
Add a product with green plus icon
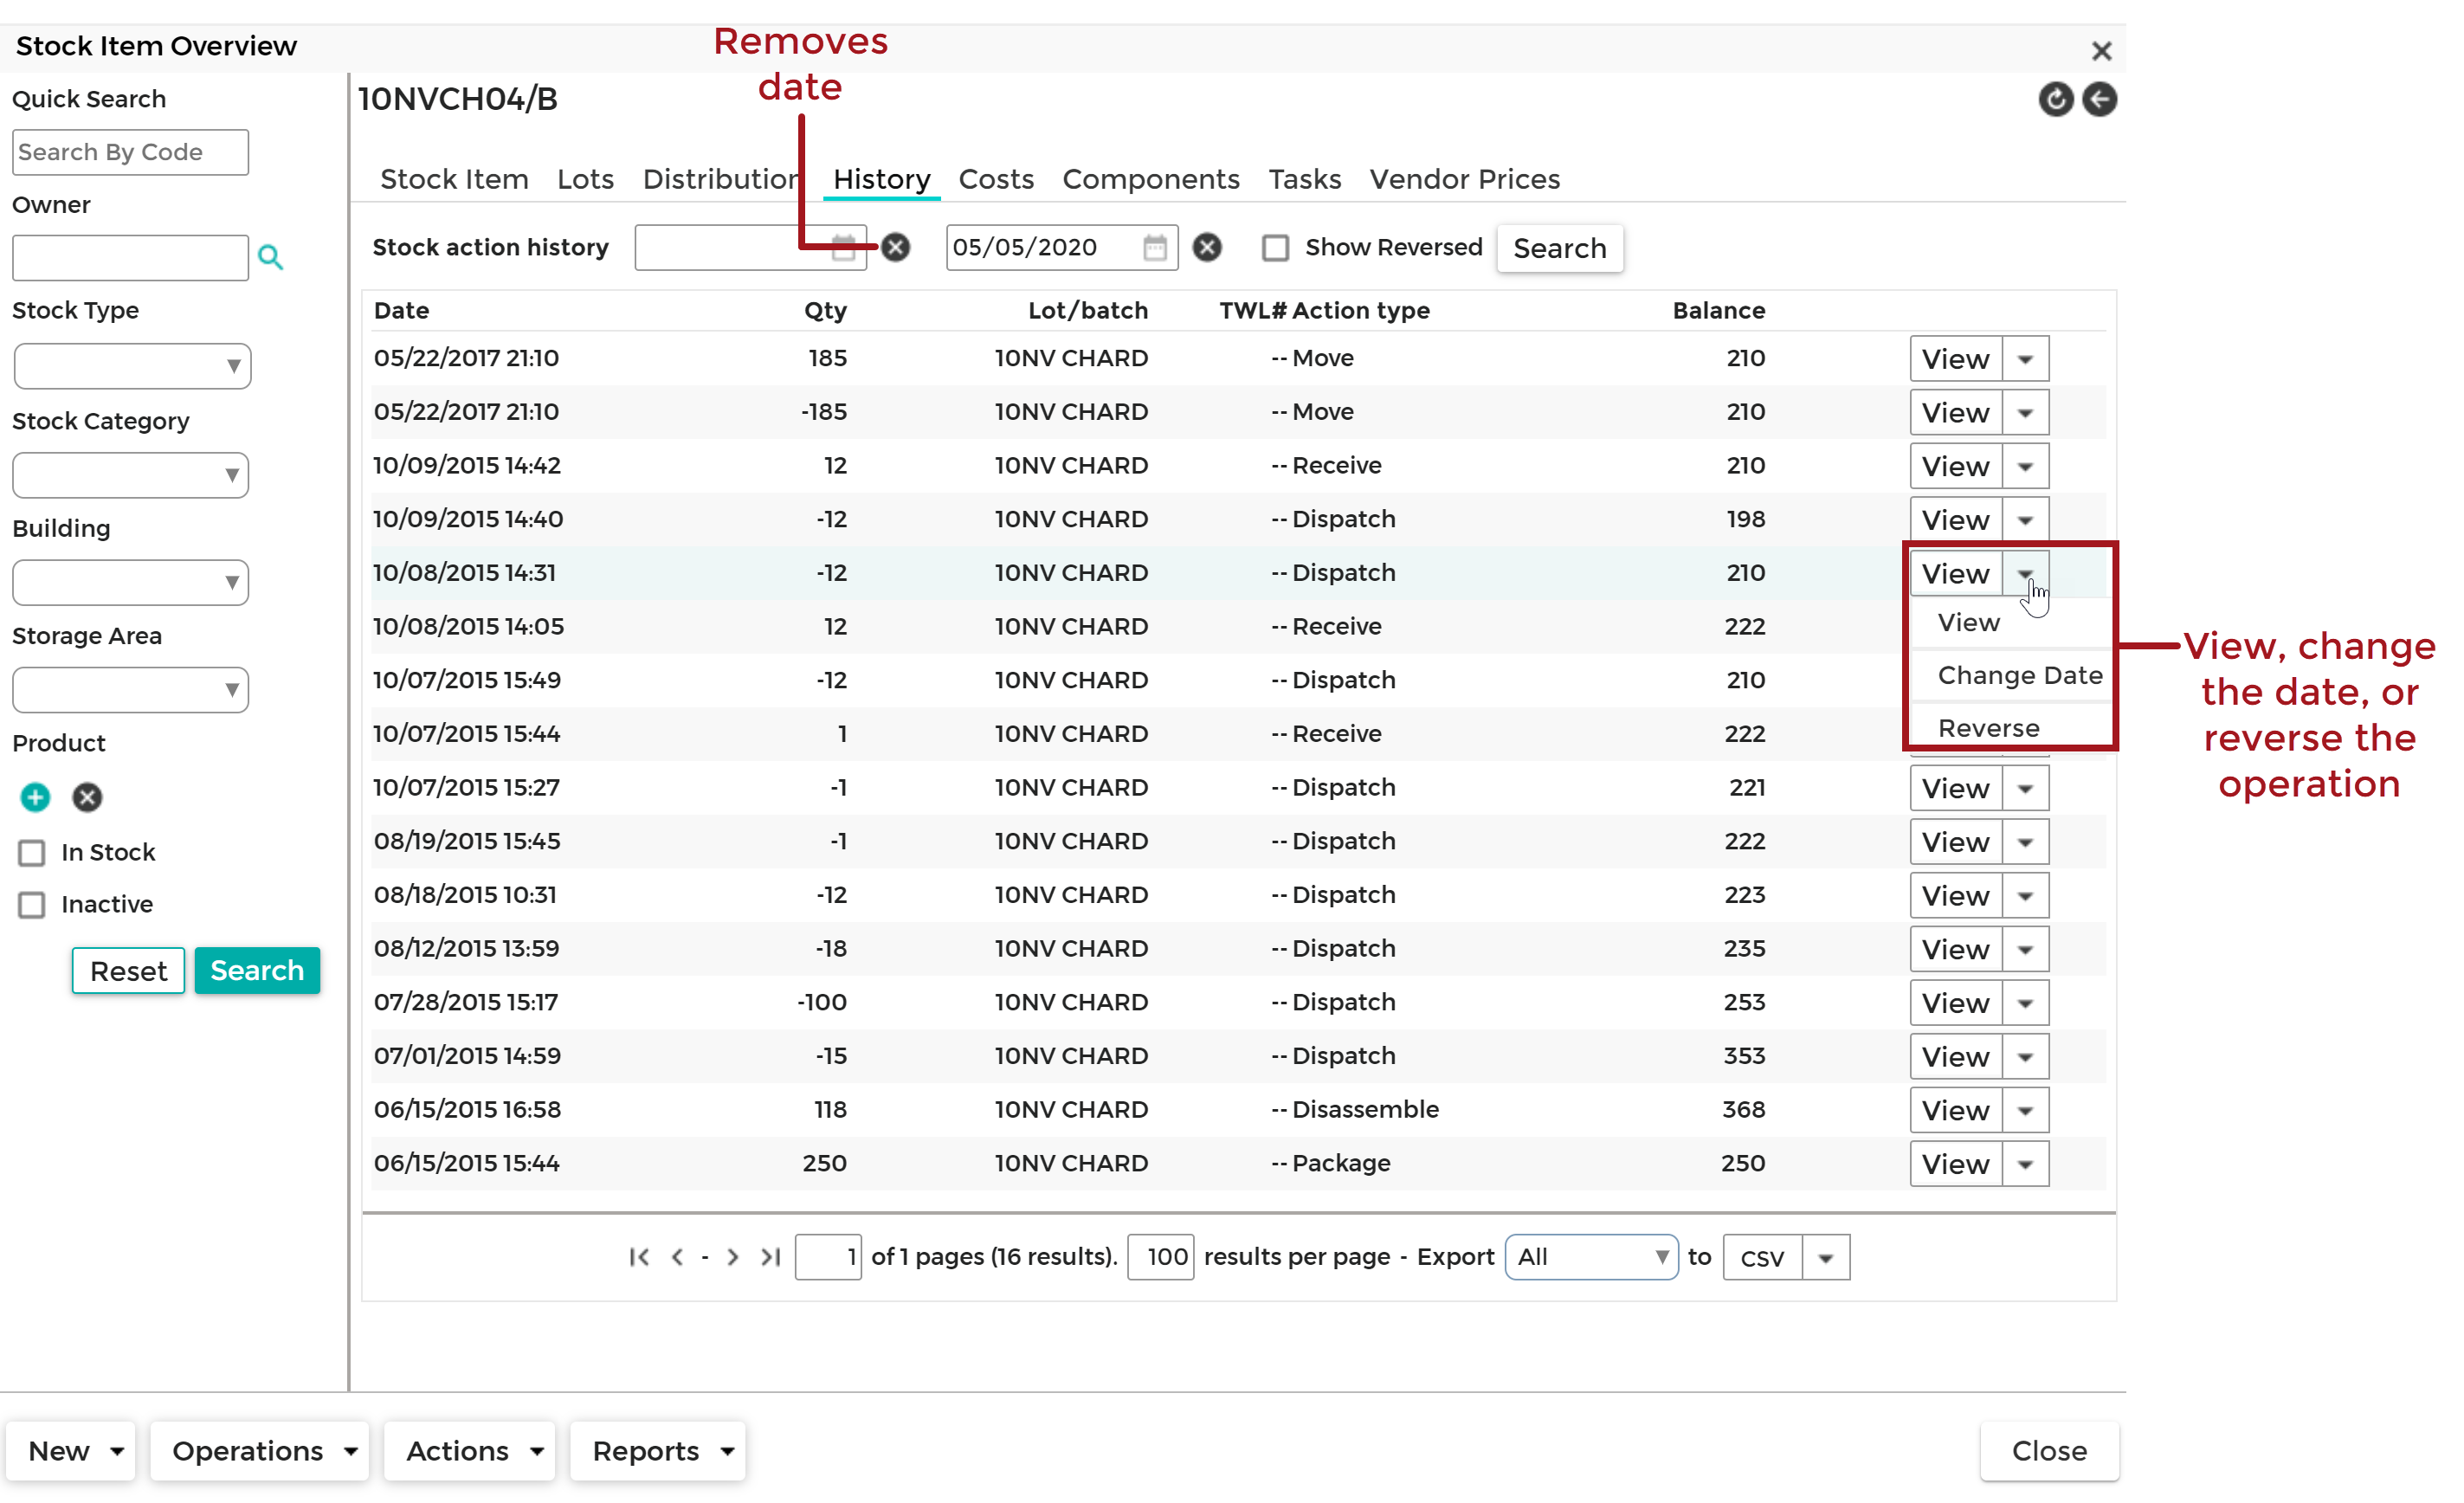click(35, 797)
